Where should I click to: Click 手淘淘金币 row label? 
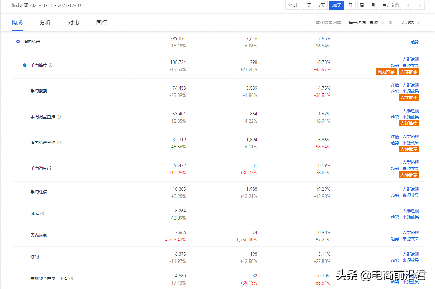point(41,168)
